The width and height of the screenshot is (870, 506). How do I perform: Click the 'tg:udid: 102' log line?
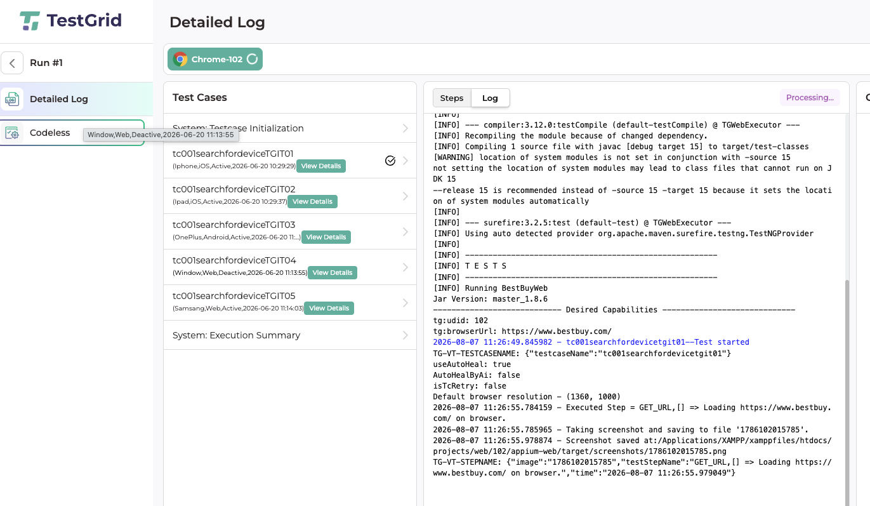[x=461, y=321]
